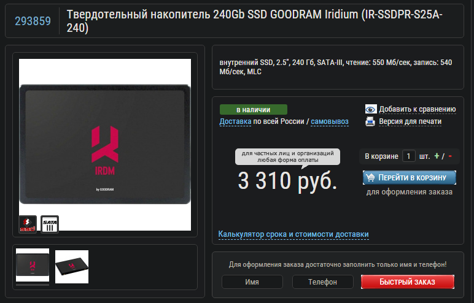Click the main IRDM product image
Viewport: 474px width, 303px height.
tap(105, 144)
